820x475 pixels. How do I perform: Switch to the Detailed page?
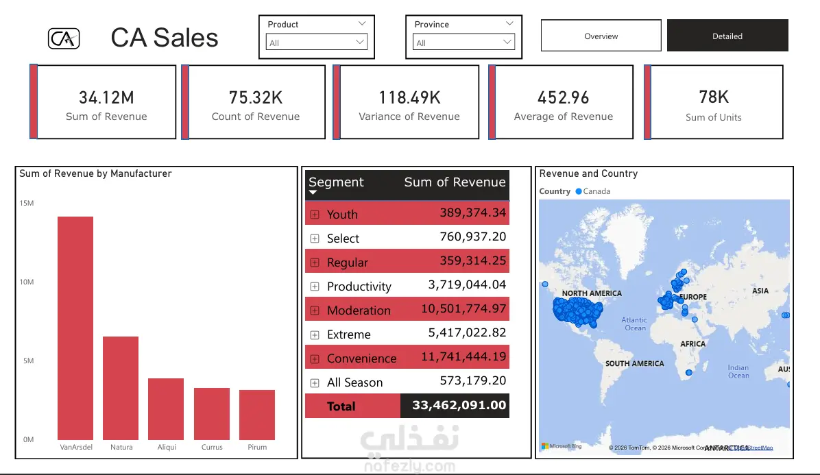pyautogui.click(x=727, y=36)
